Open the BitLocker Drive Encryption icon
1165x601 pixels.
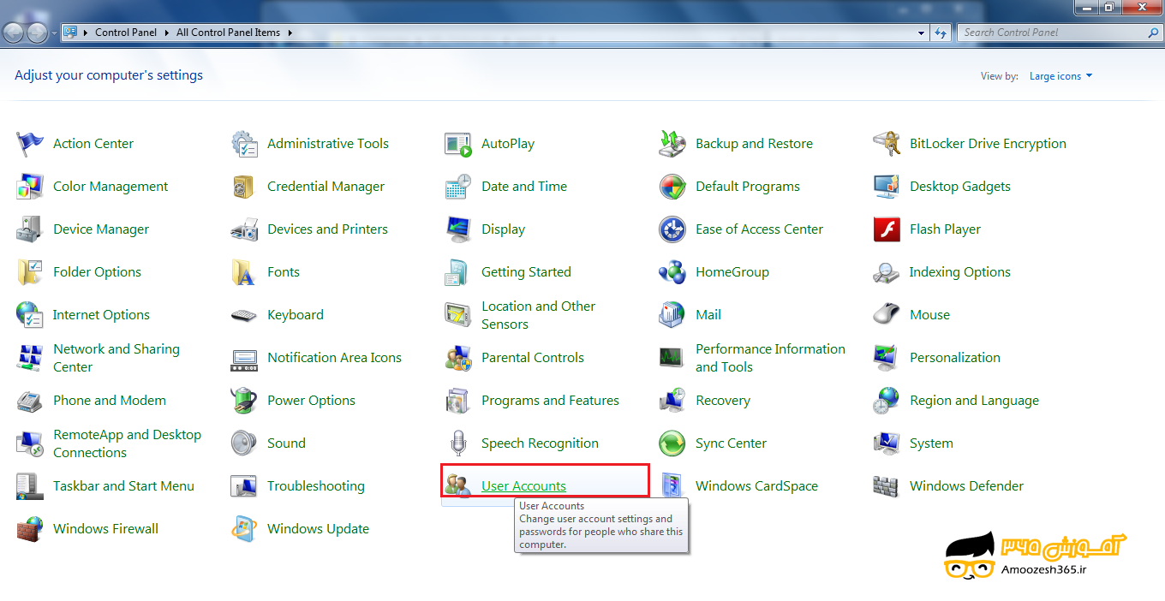click(x=887, y=144)
